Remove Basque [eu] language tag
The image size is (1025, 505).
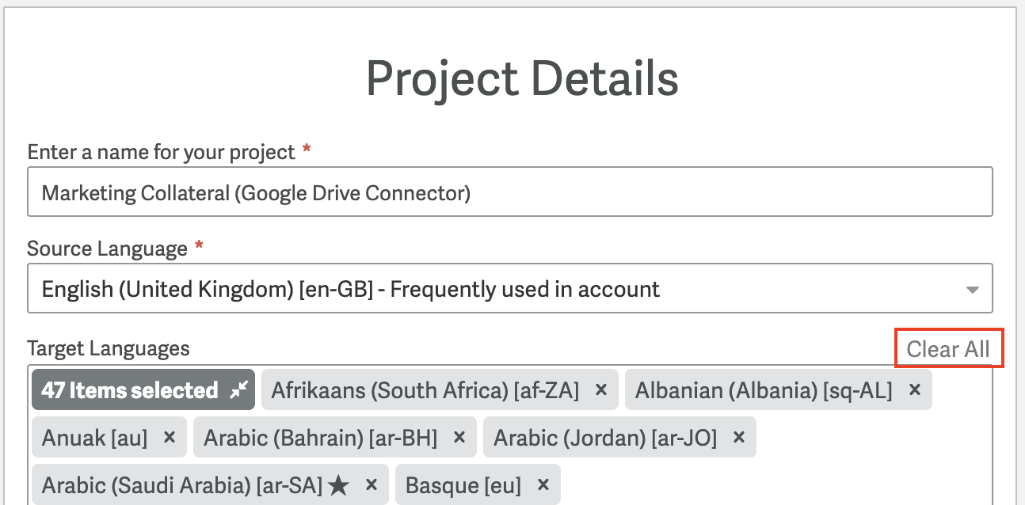coord(543,485)
